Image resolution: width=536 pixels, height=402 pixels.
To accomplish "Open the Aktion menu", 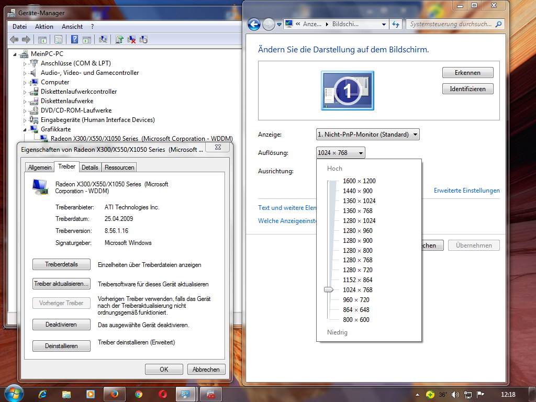I will 44,27.
